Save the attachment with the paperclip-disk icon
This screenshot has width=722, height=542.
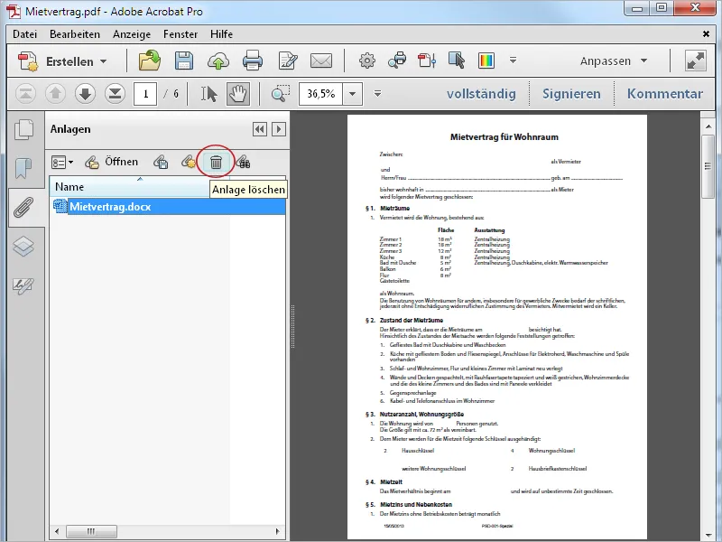tap(161, 162)
